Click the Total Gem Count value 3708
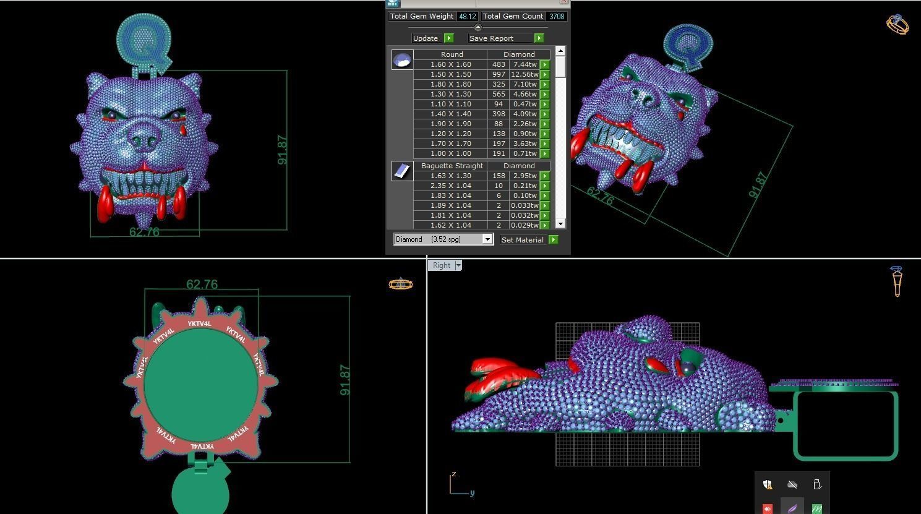 [557, 17]
